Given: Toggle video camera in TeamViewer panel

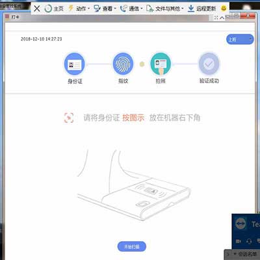Looking at the screenshot, I should [x=239, y=241].
